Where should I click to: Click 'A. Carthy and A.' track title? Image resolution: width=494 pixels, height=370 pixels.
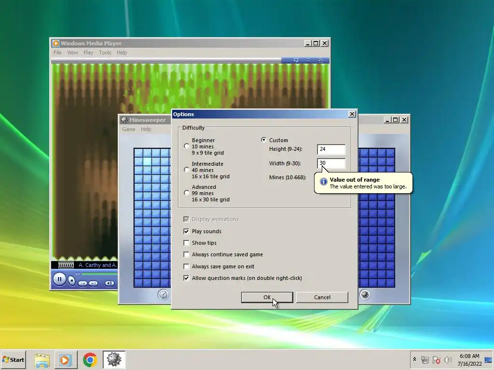pos(97,265)
